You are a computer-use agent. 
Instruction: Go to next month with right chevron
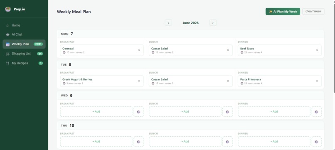point(213,23)
